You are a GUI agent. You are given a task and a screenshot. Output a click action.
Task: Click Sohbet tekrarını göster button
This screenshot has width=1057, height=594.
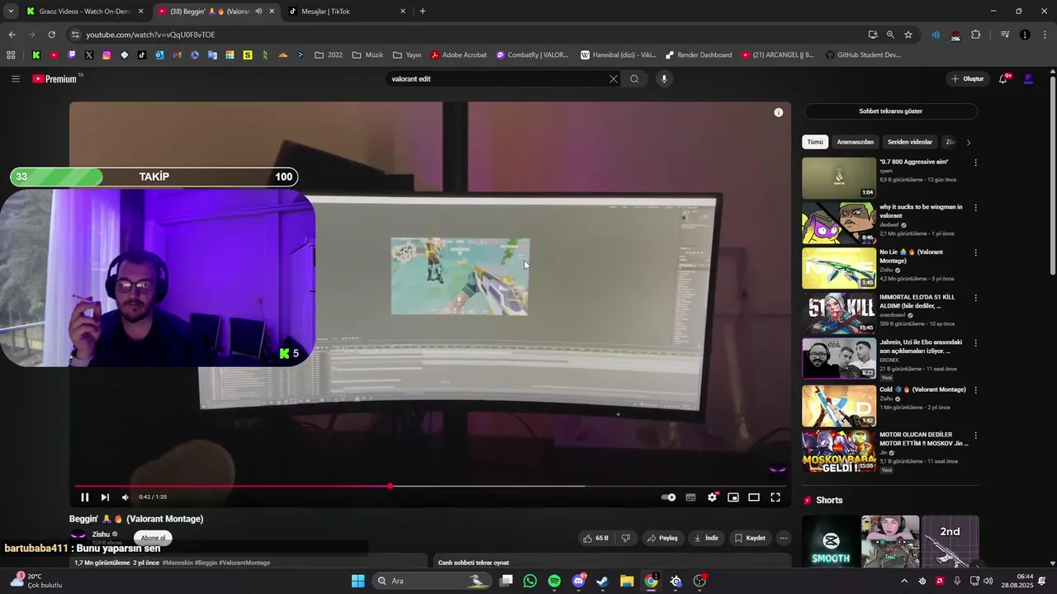[x=890, y=111]
